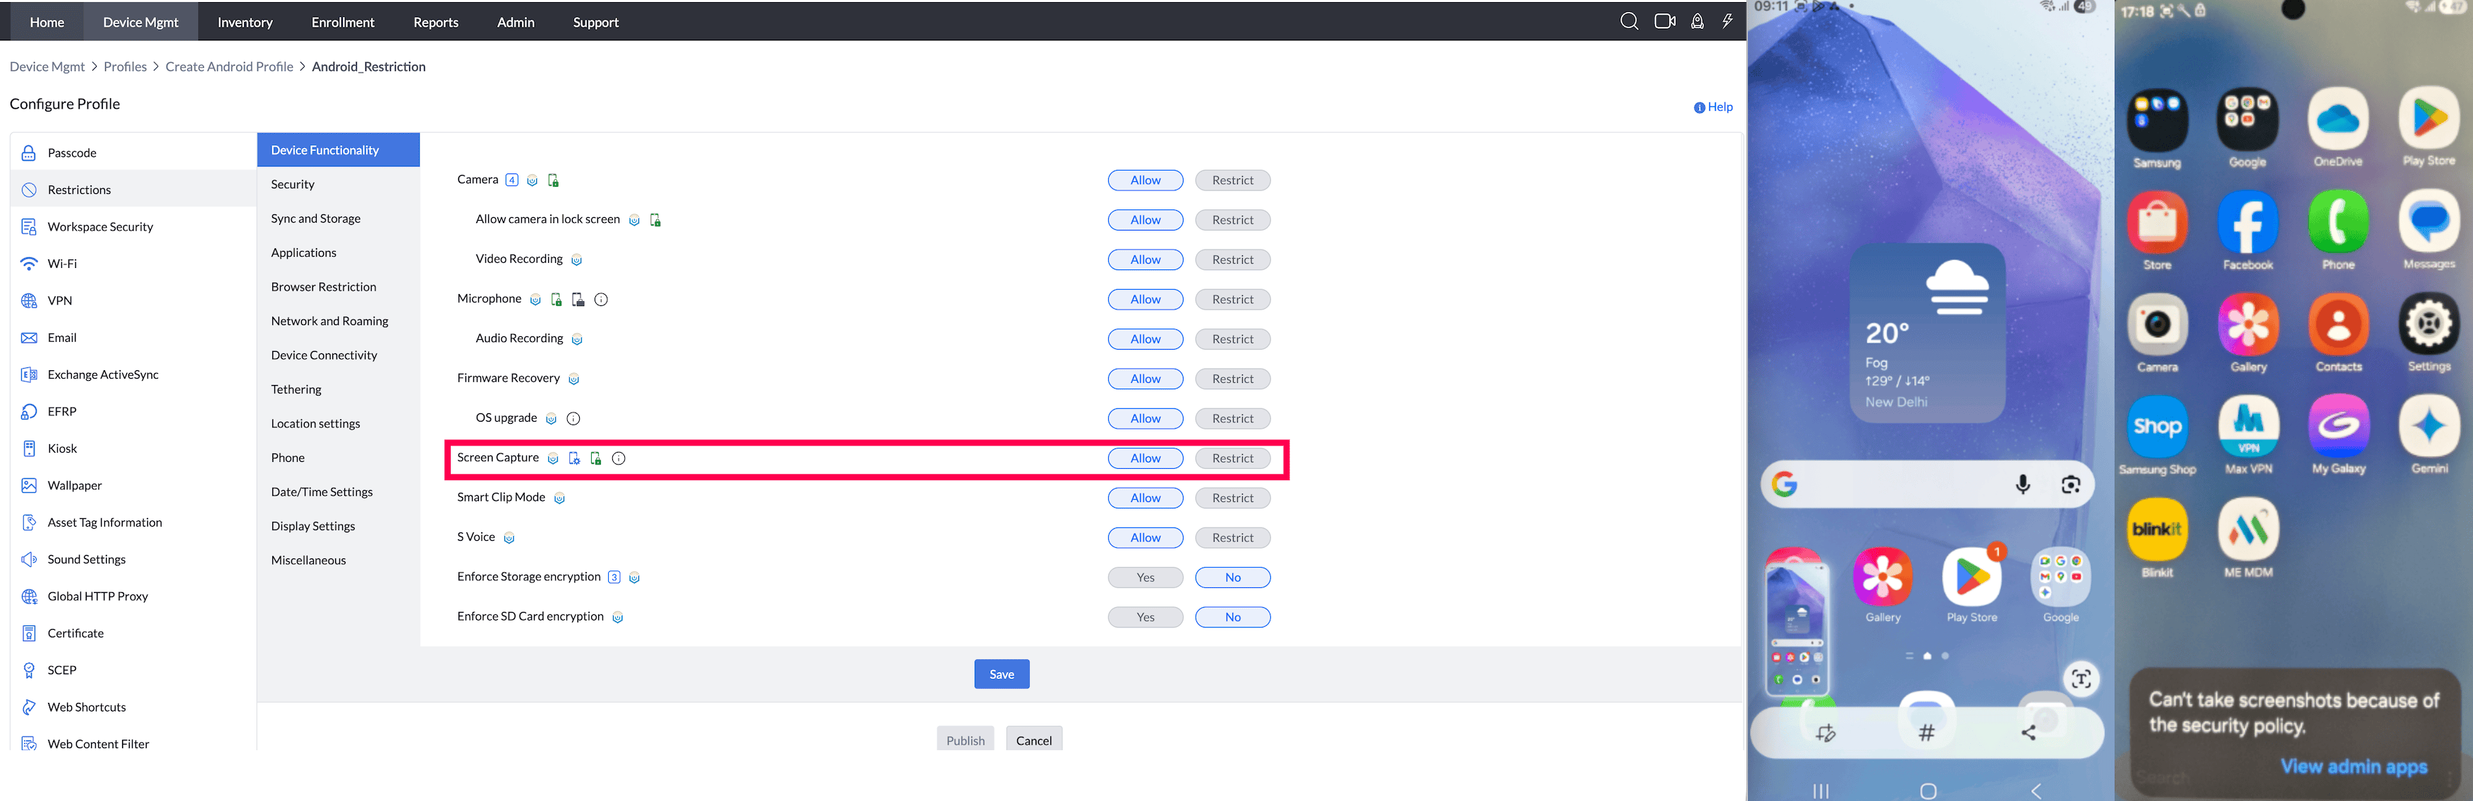Select Kiosk in the profile sidebar
Screen dimensions: 2473x801
tap(62, 448)
